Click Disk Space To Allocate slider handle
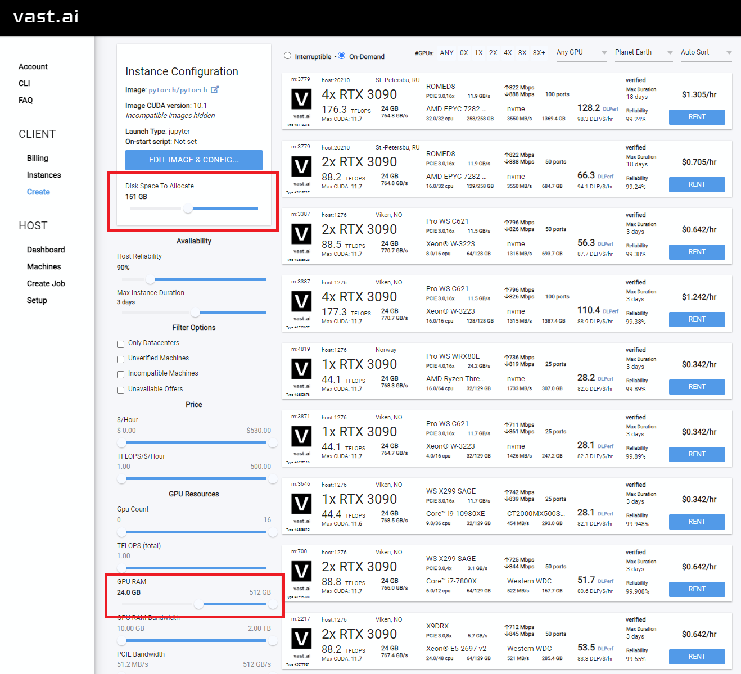Screen dimensions: 741x674 pos(188,209)
